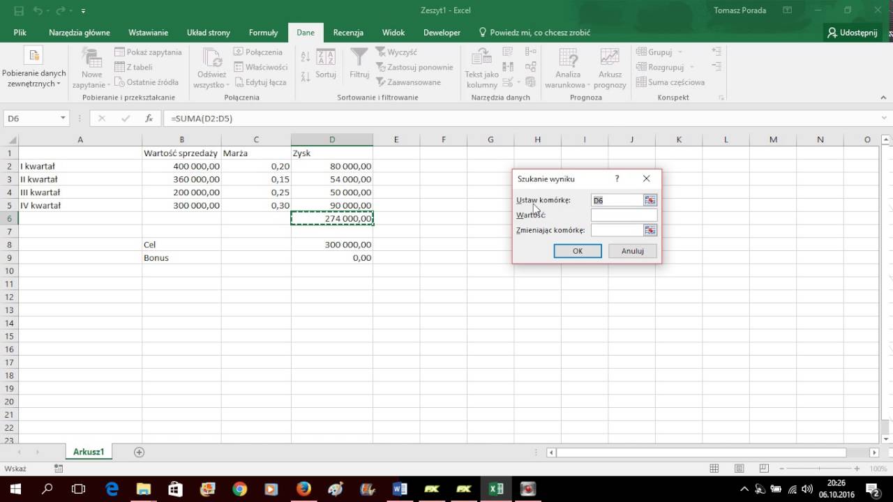This screenshot has width=893, height=502.
Task: Select cell with Cel target 300 000,00
Action: point(332,245)
